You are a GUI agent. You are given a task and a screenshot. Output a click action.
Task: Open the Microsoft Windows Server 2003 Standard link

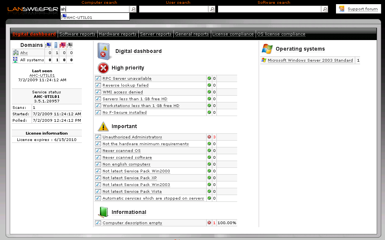click(x=310, y=60)
